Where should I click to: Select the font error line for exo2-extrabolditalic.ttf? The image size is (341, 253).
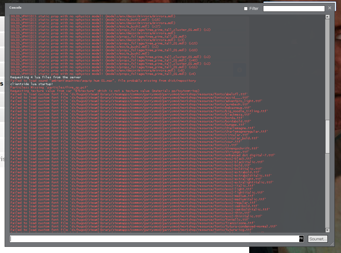point(141,176)
